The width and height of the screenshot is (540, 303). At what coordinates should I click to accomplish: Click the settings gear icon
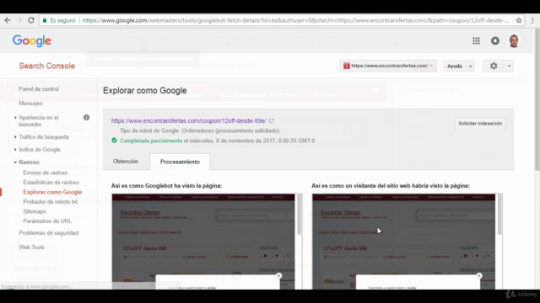click(494, 66)
